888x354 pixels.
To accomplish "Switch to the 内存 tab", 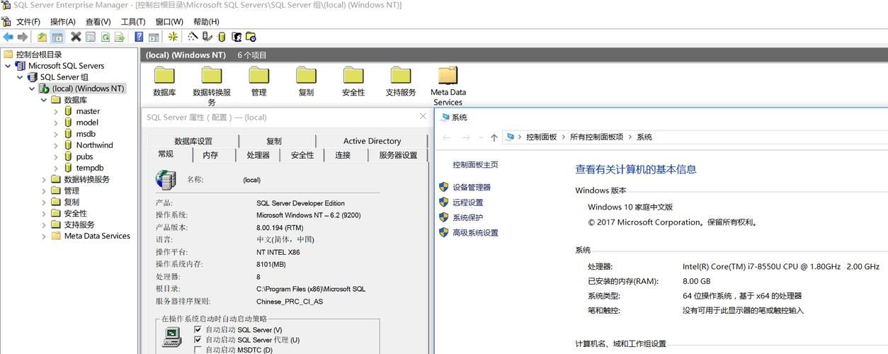I will tap(210, 155).
